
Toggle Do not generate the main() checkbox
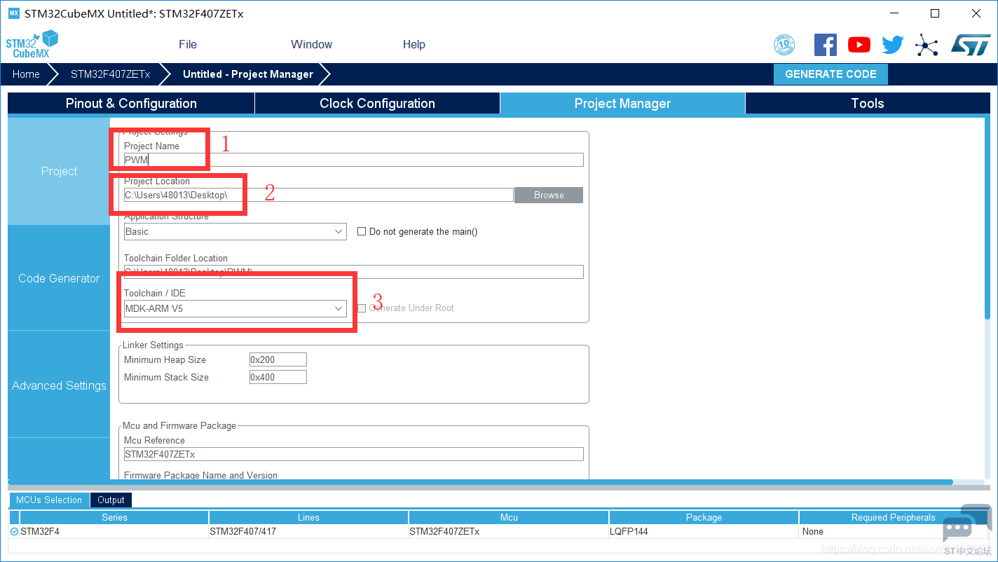point(362,231)
